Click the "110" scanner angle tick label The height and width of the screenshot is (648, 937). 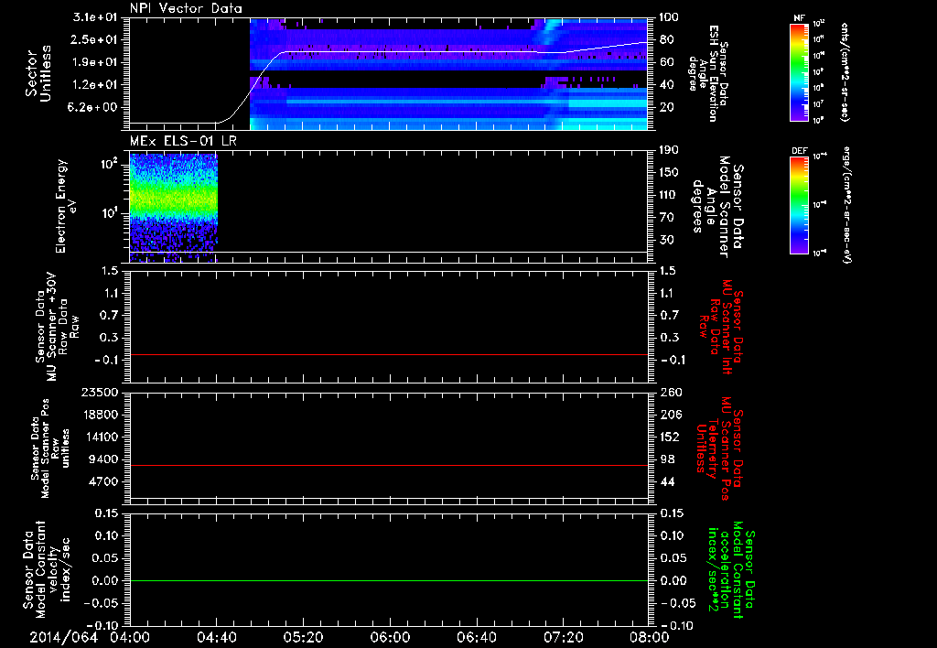point(669,195)
